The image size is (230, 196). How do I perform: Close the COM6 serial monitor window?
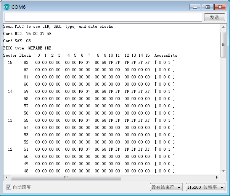[x=220, y=7]
